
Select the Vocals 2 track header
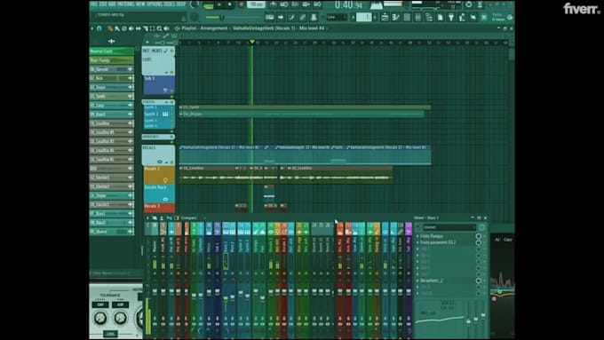[x=159, y=175]
